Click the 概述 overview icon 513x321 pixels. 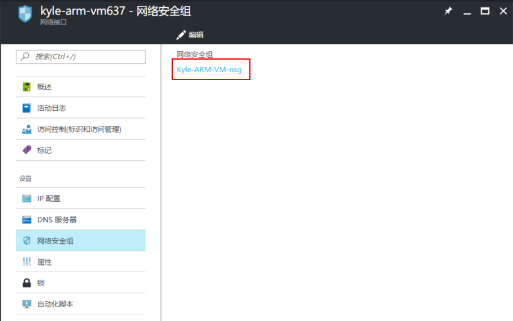tap(26, 87)
